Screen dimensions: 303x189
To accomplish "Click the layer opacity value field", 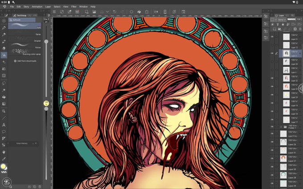I will click(x=299, y=20).
